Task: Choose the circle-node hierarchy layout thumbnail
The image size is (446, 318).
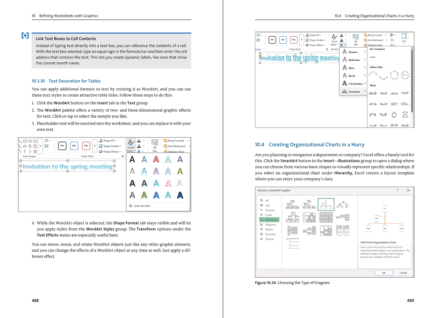Action: pyautogui.click(x=343, y=205)
